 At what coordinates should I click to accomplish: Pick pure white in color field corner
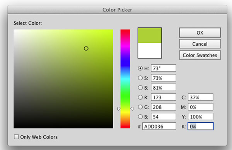[14, 30]
